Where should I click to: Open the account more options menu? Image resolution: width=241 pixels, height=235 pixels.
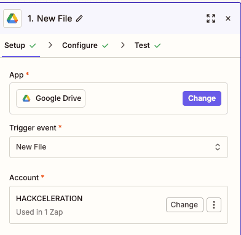pos(214,205)
